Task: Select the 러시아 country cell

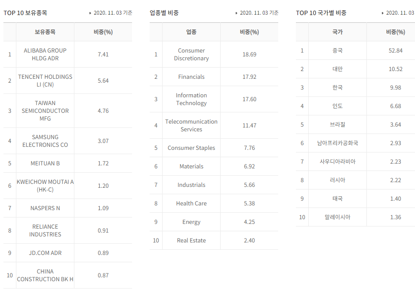Action: click(x=338, y=180)
